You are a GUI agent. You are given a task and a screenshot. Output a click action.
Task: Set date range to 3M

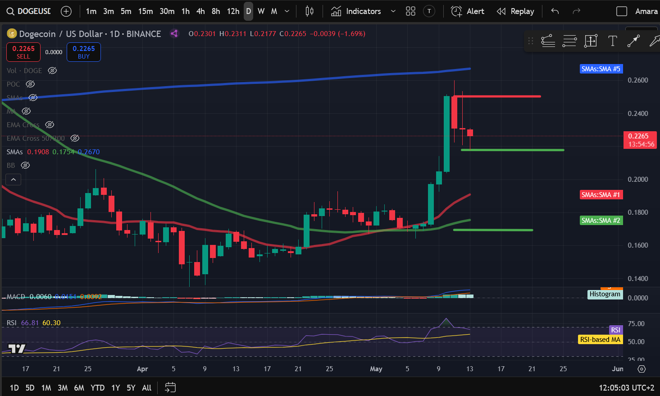(63, 387)
